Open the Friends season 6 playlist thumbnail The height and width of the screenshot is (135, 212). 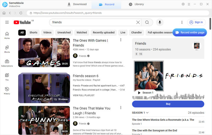pos(44,88)
